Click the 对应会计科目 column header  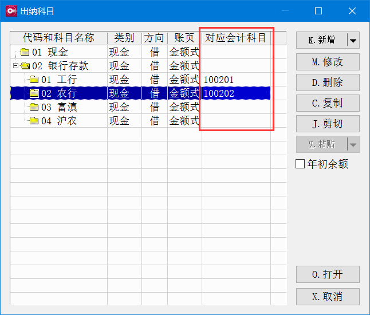(x=236, y=38)
